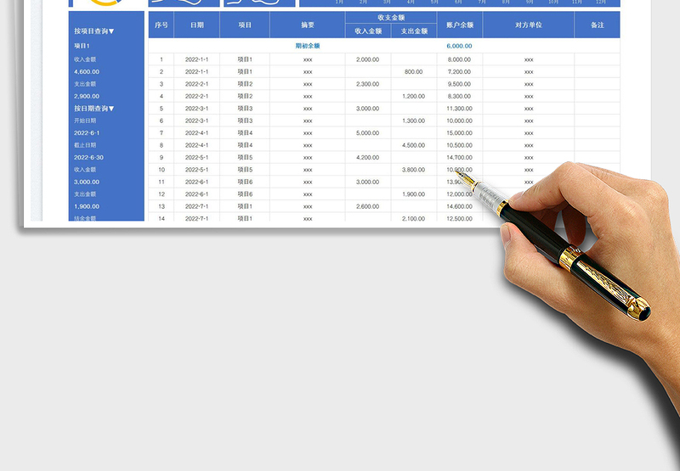Viewport: 680px width, 471px height.
Task: Click the 备注 column header
Action: point(597,25)
